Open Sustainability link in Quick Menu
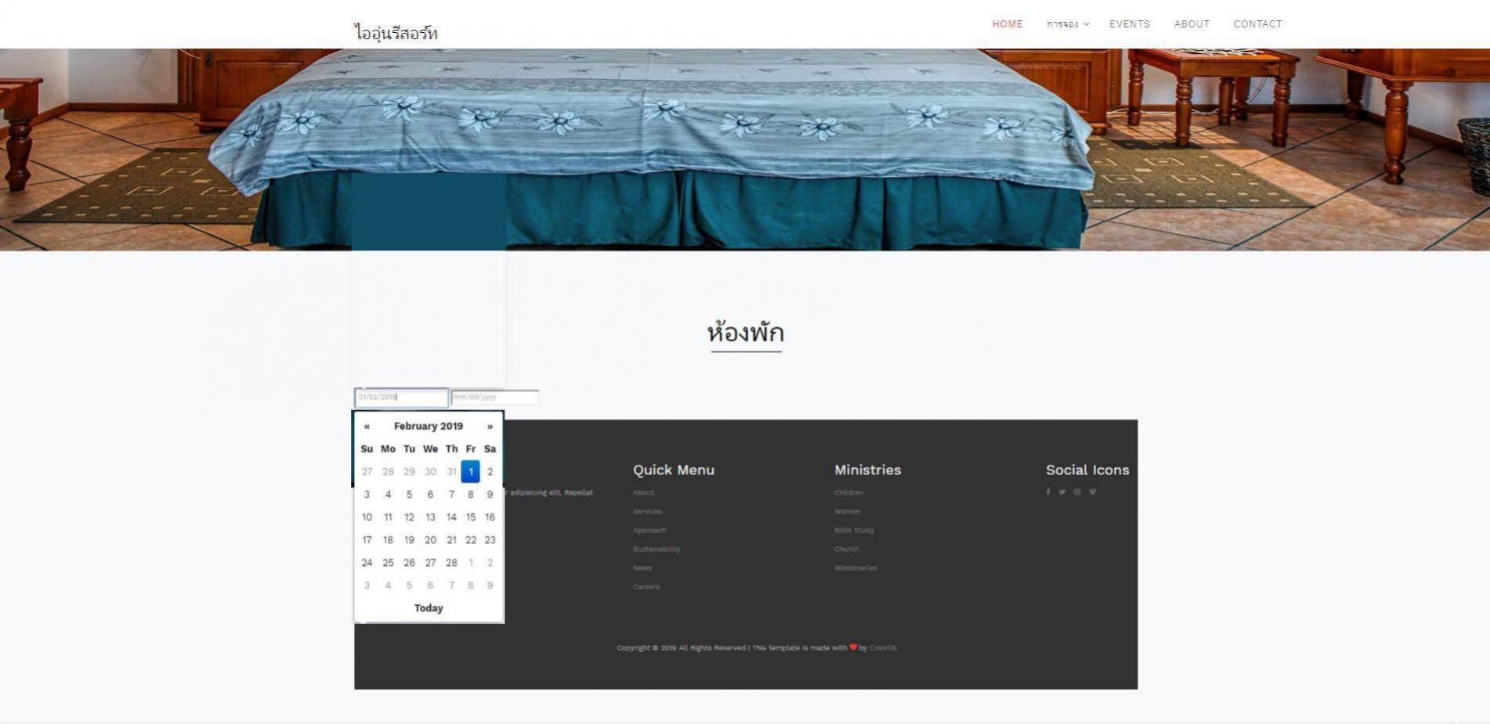 click(x=656, y=549)
